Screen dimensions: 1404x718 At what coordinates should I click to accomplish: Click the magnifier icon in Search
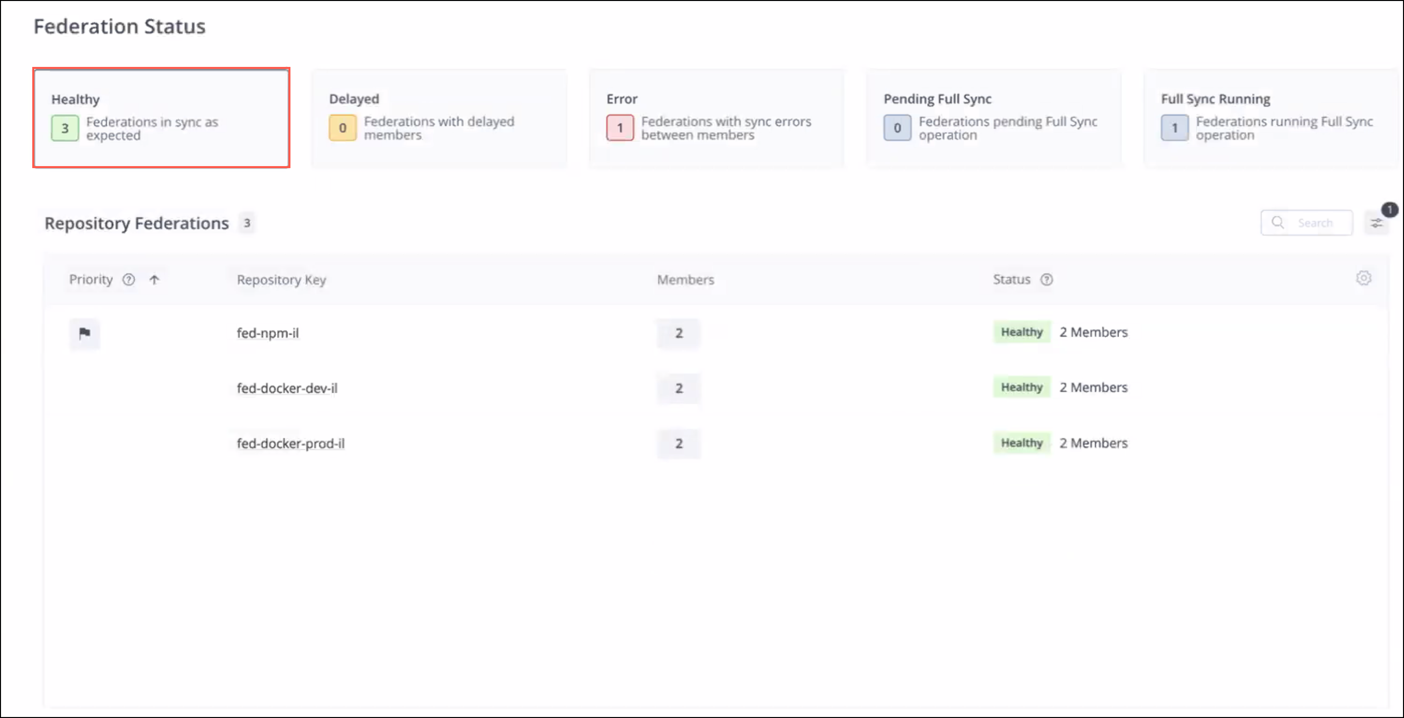[1277, 223]
